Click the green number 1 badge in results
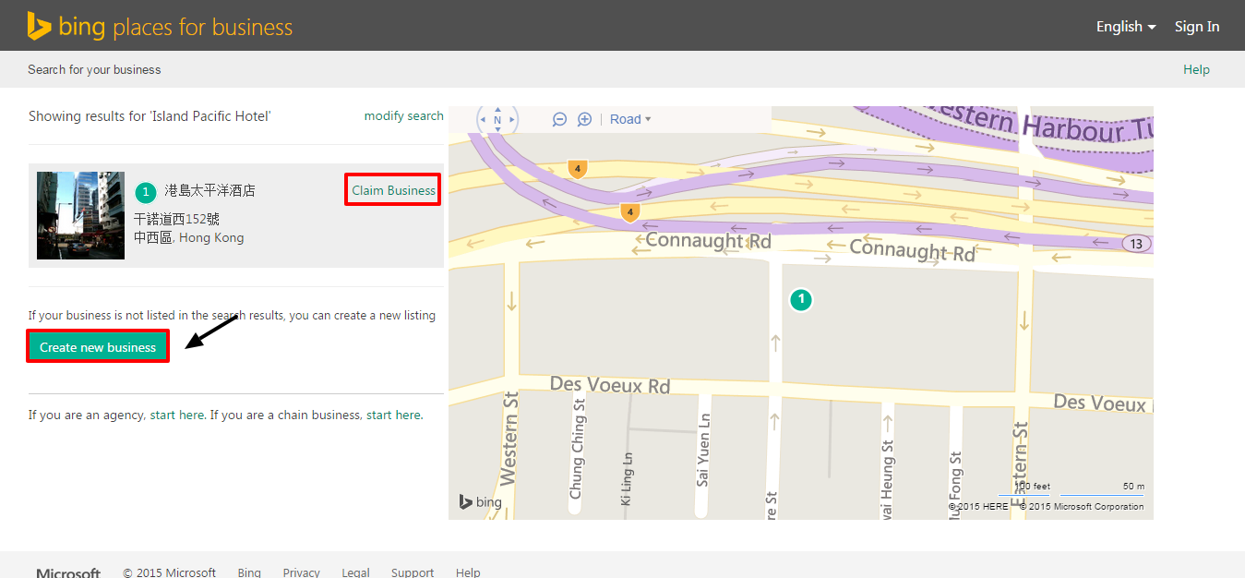 point(145,192)
